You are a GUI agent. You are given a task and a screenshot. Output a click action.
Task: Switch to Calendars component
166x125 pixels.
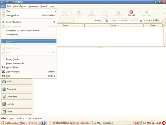pos(17,97)
